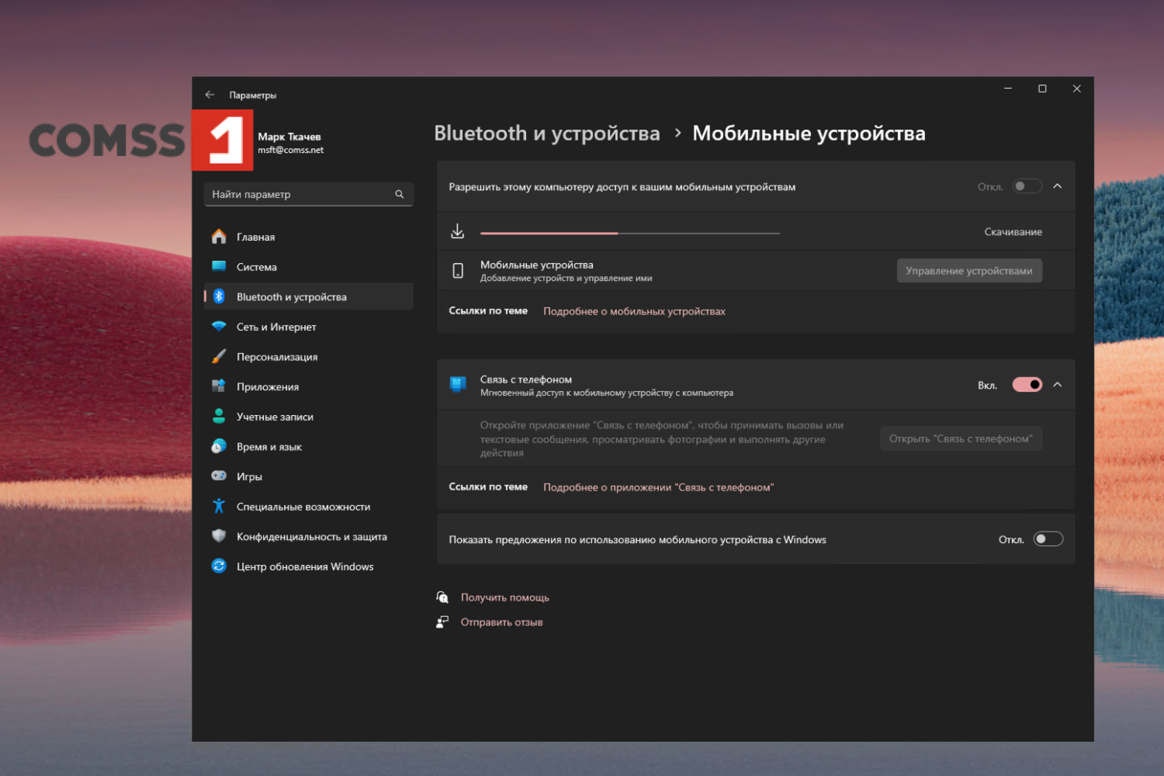The width and height of the screenshot is (1164, 776).
Task: Open Персонализация settings
Action: (x=308, y=357)
